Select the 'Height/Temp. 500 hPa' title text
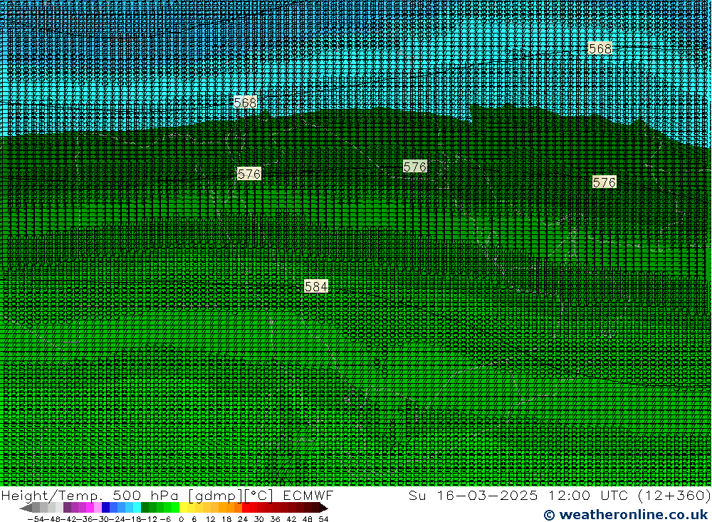This screenshot has width=712, height=522. [90, 495]
